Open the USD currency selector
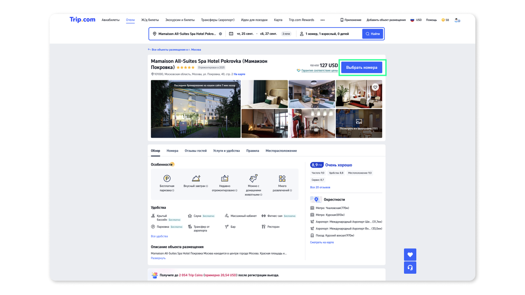 419,20
